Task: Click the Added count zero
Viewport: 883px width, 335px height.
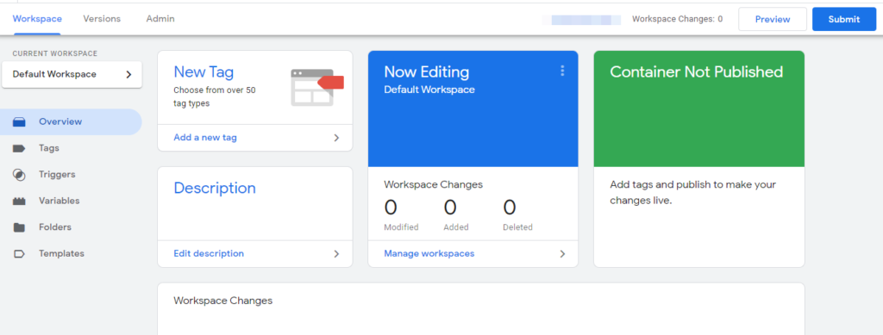Action: (x=450, y=208)
